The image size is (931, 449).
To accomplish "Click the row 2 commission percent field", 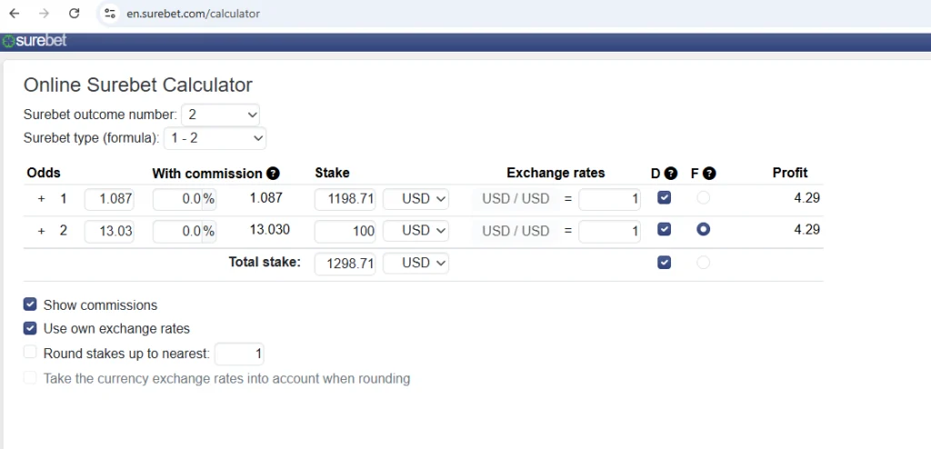I will (184, 231).
